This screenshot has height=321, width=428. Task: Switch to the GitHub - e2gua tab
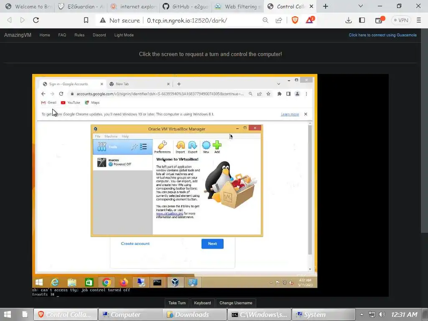[x=185, y=6]
